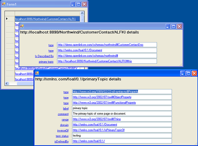Click the comment text field
This screenshot has height=146, width=198.
coord(122,114)
